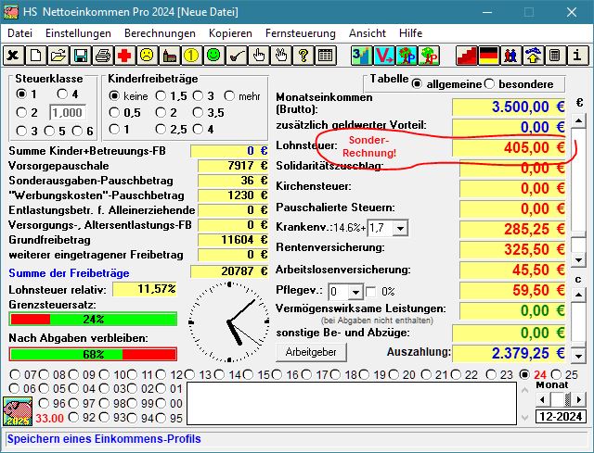Click the red staircase chart icon
The height and width of the screenshot is (453, 594).
pos(466,56)
